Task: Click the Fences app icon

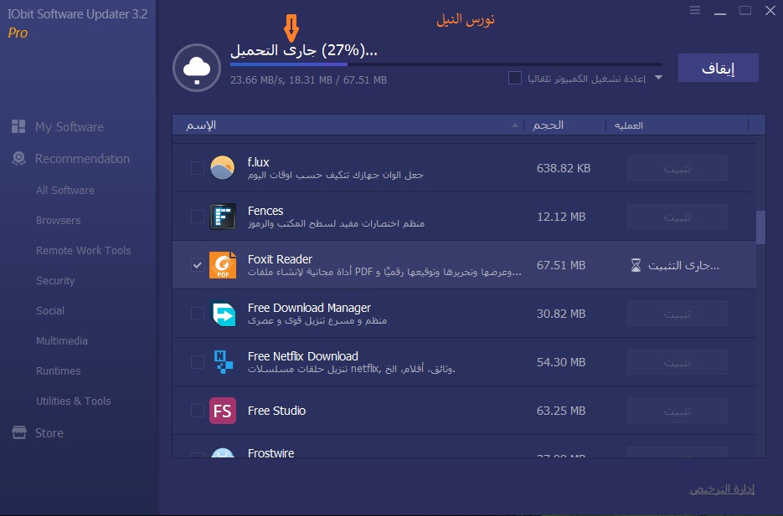Action: click(222, 217)
